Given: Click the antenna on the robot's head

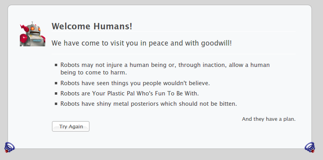Looking at the screenshot, I should coord(32,23).
